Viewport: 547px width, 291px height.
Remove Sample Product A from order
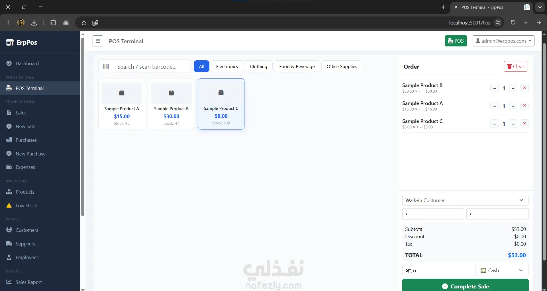point(524,106)
